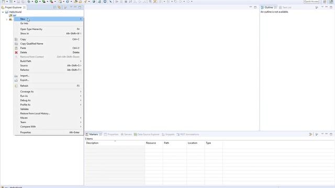Expand the Run As submenu
Image resolution: width=335 pixels, height=188 pixels.
point(49,96)
